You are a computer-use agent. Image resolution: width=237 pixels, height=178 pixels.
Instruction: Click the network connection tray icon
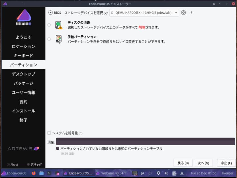pyautogui.click(x=150, y=173)
